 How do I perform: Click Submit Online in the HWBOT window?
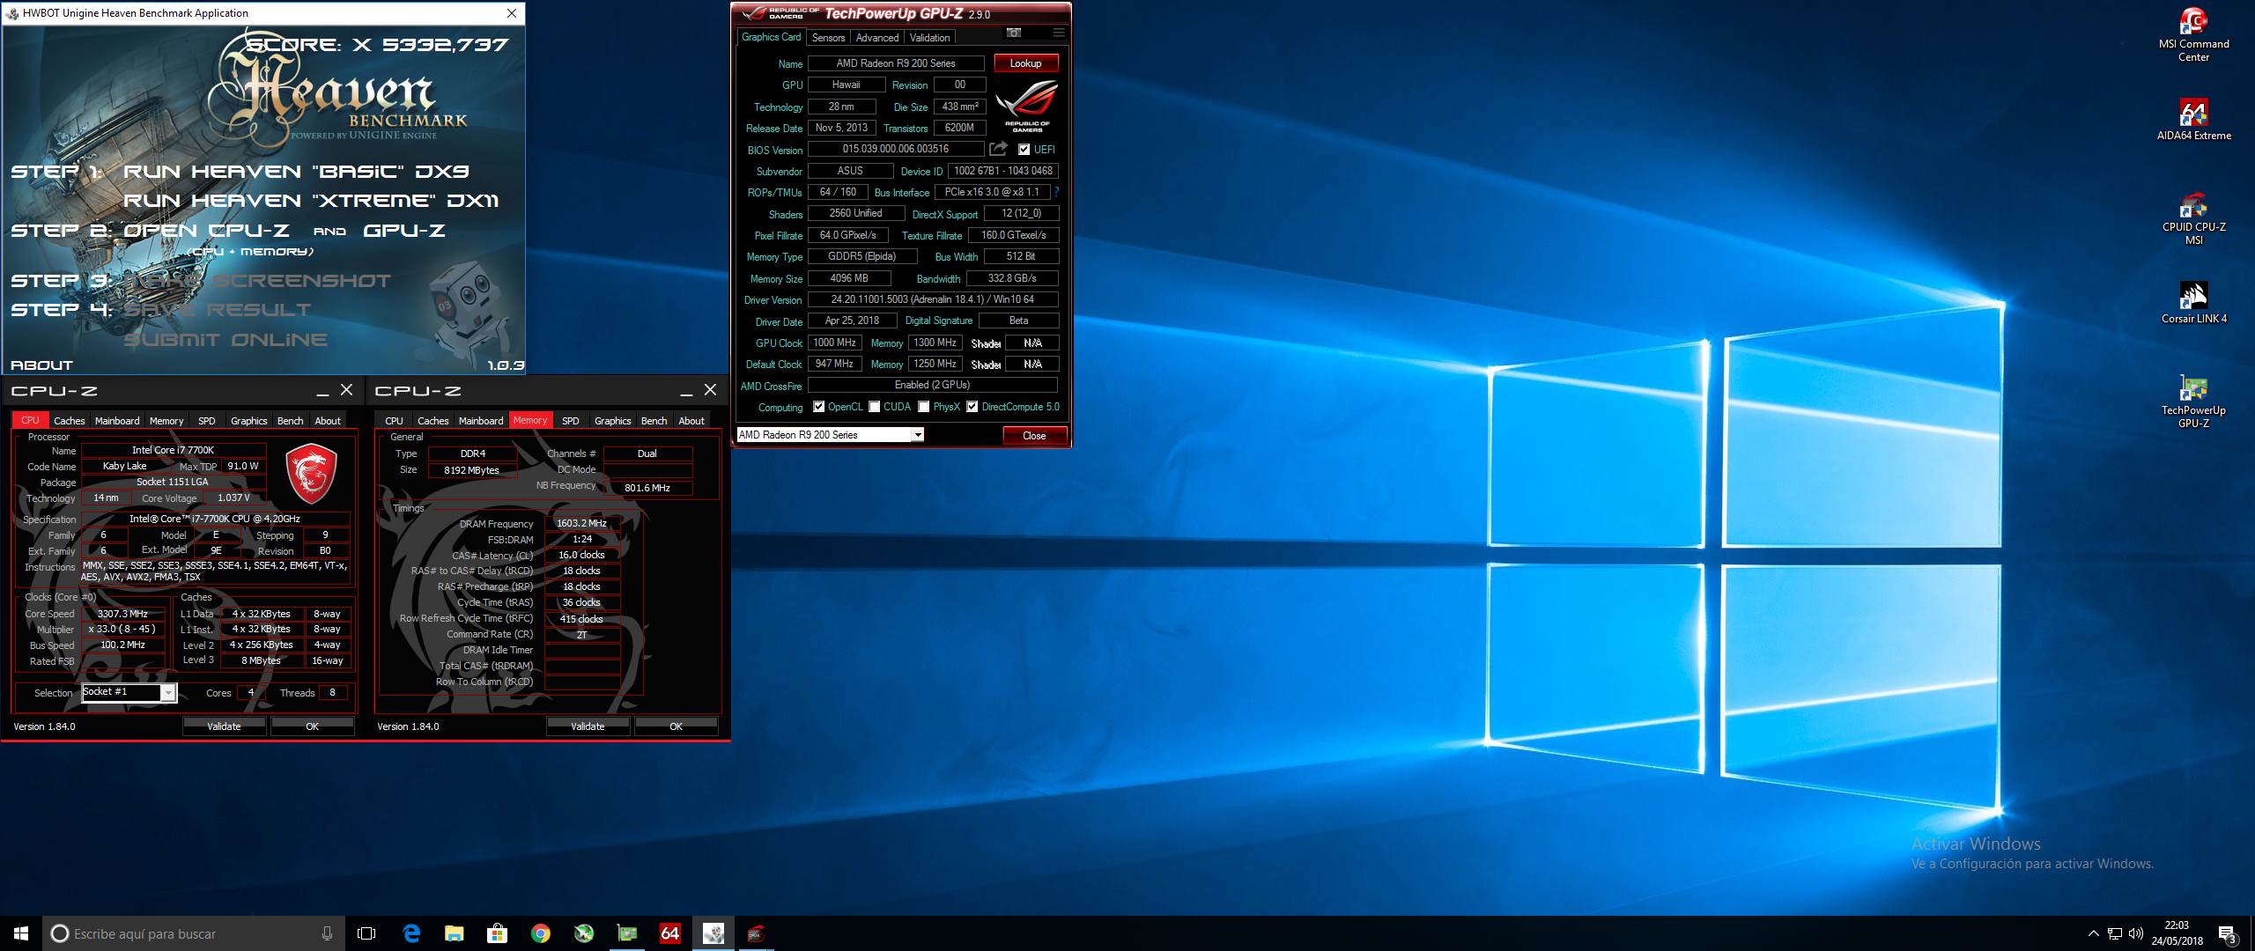coord(225,340)
